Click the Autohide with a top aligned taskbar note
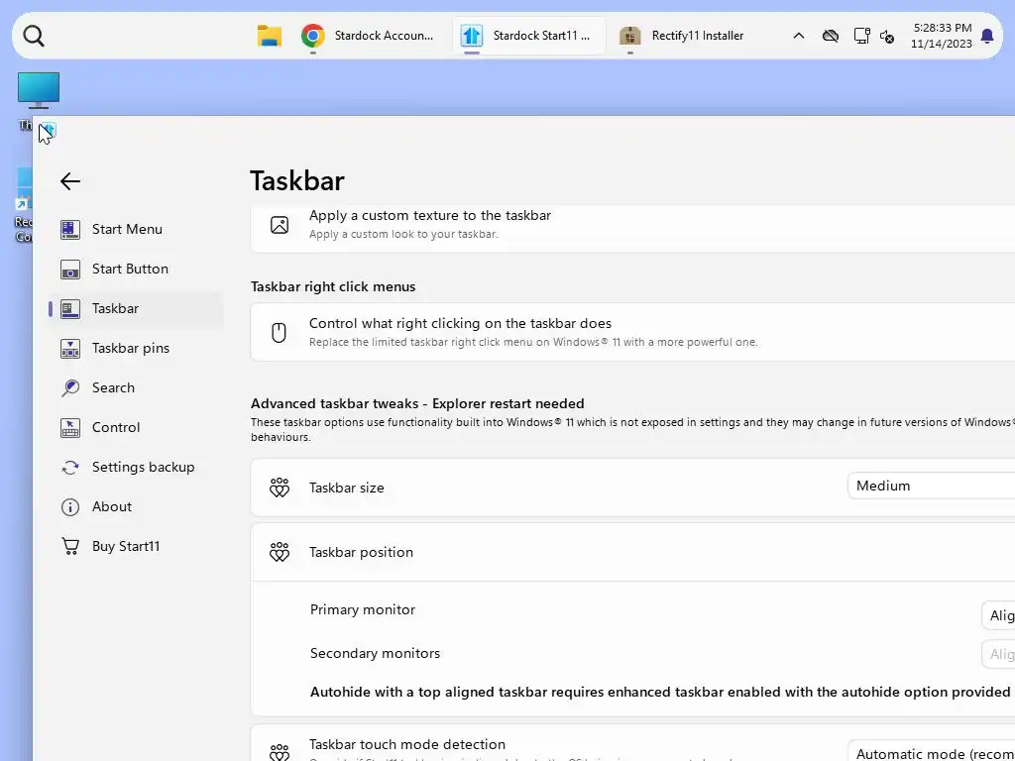The image size is (1015, 761). (660, 692)
